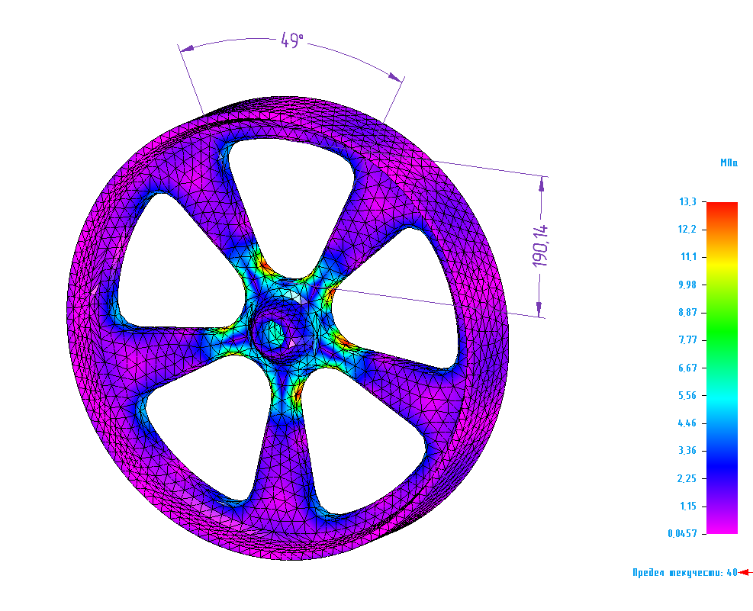753x611 pixels.
Task: Click the red top of the stress color scale
Action: coord(722,209)
